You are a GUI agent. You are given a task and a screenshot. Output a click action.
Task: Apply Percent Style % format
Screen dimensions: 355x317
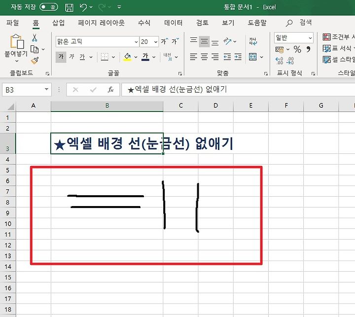click(x=297, y=49)
